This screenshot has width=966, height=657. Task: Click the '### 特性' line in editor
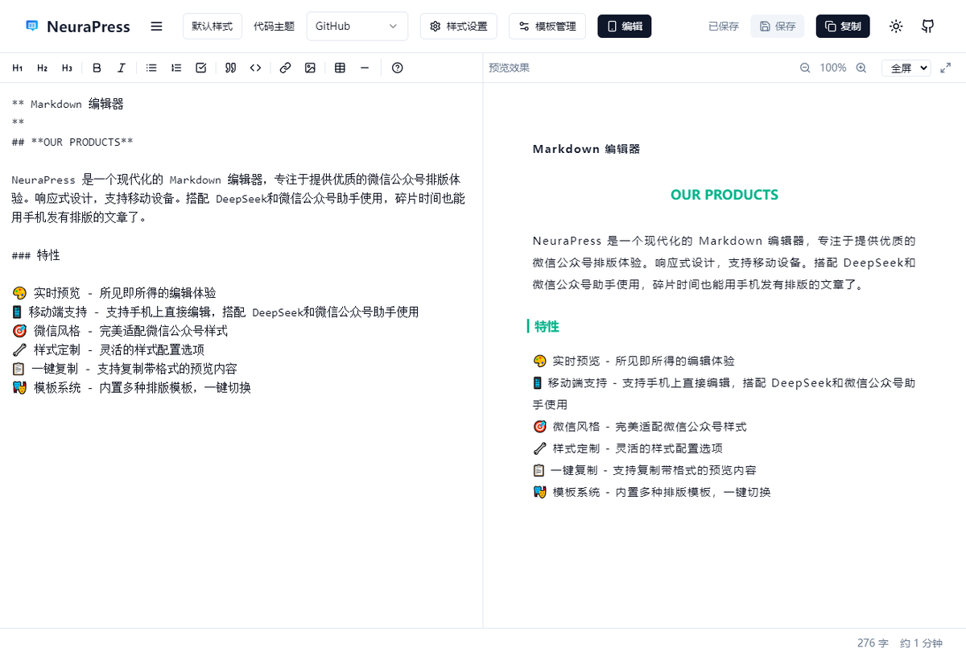[x=36, y=255]
